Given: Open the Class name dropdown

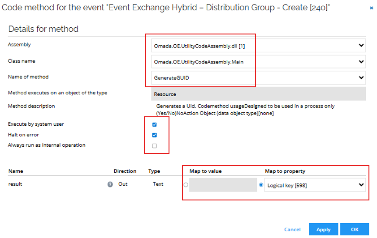Looking at the screenshot, I should click(x=259, y=62).
